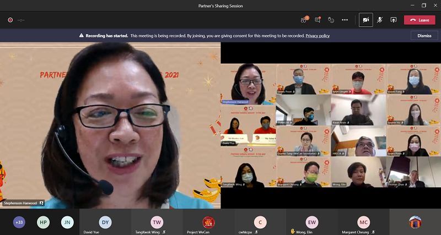Click Wong, Elin's raised hand tile

[x=311, y=222]
